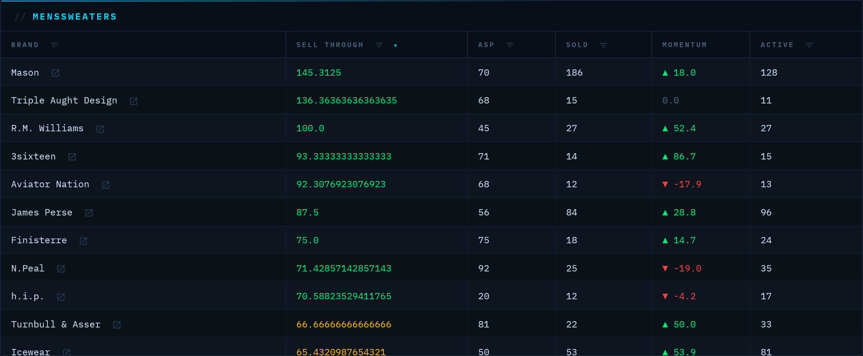Click 3sixteen momentum value 86.7
This screenshot has width=863, height=356.
679,156
